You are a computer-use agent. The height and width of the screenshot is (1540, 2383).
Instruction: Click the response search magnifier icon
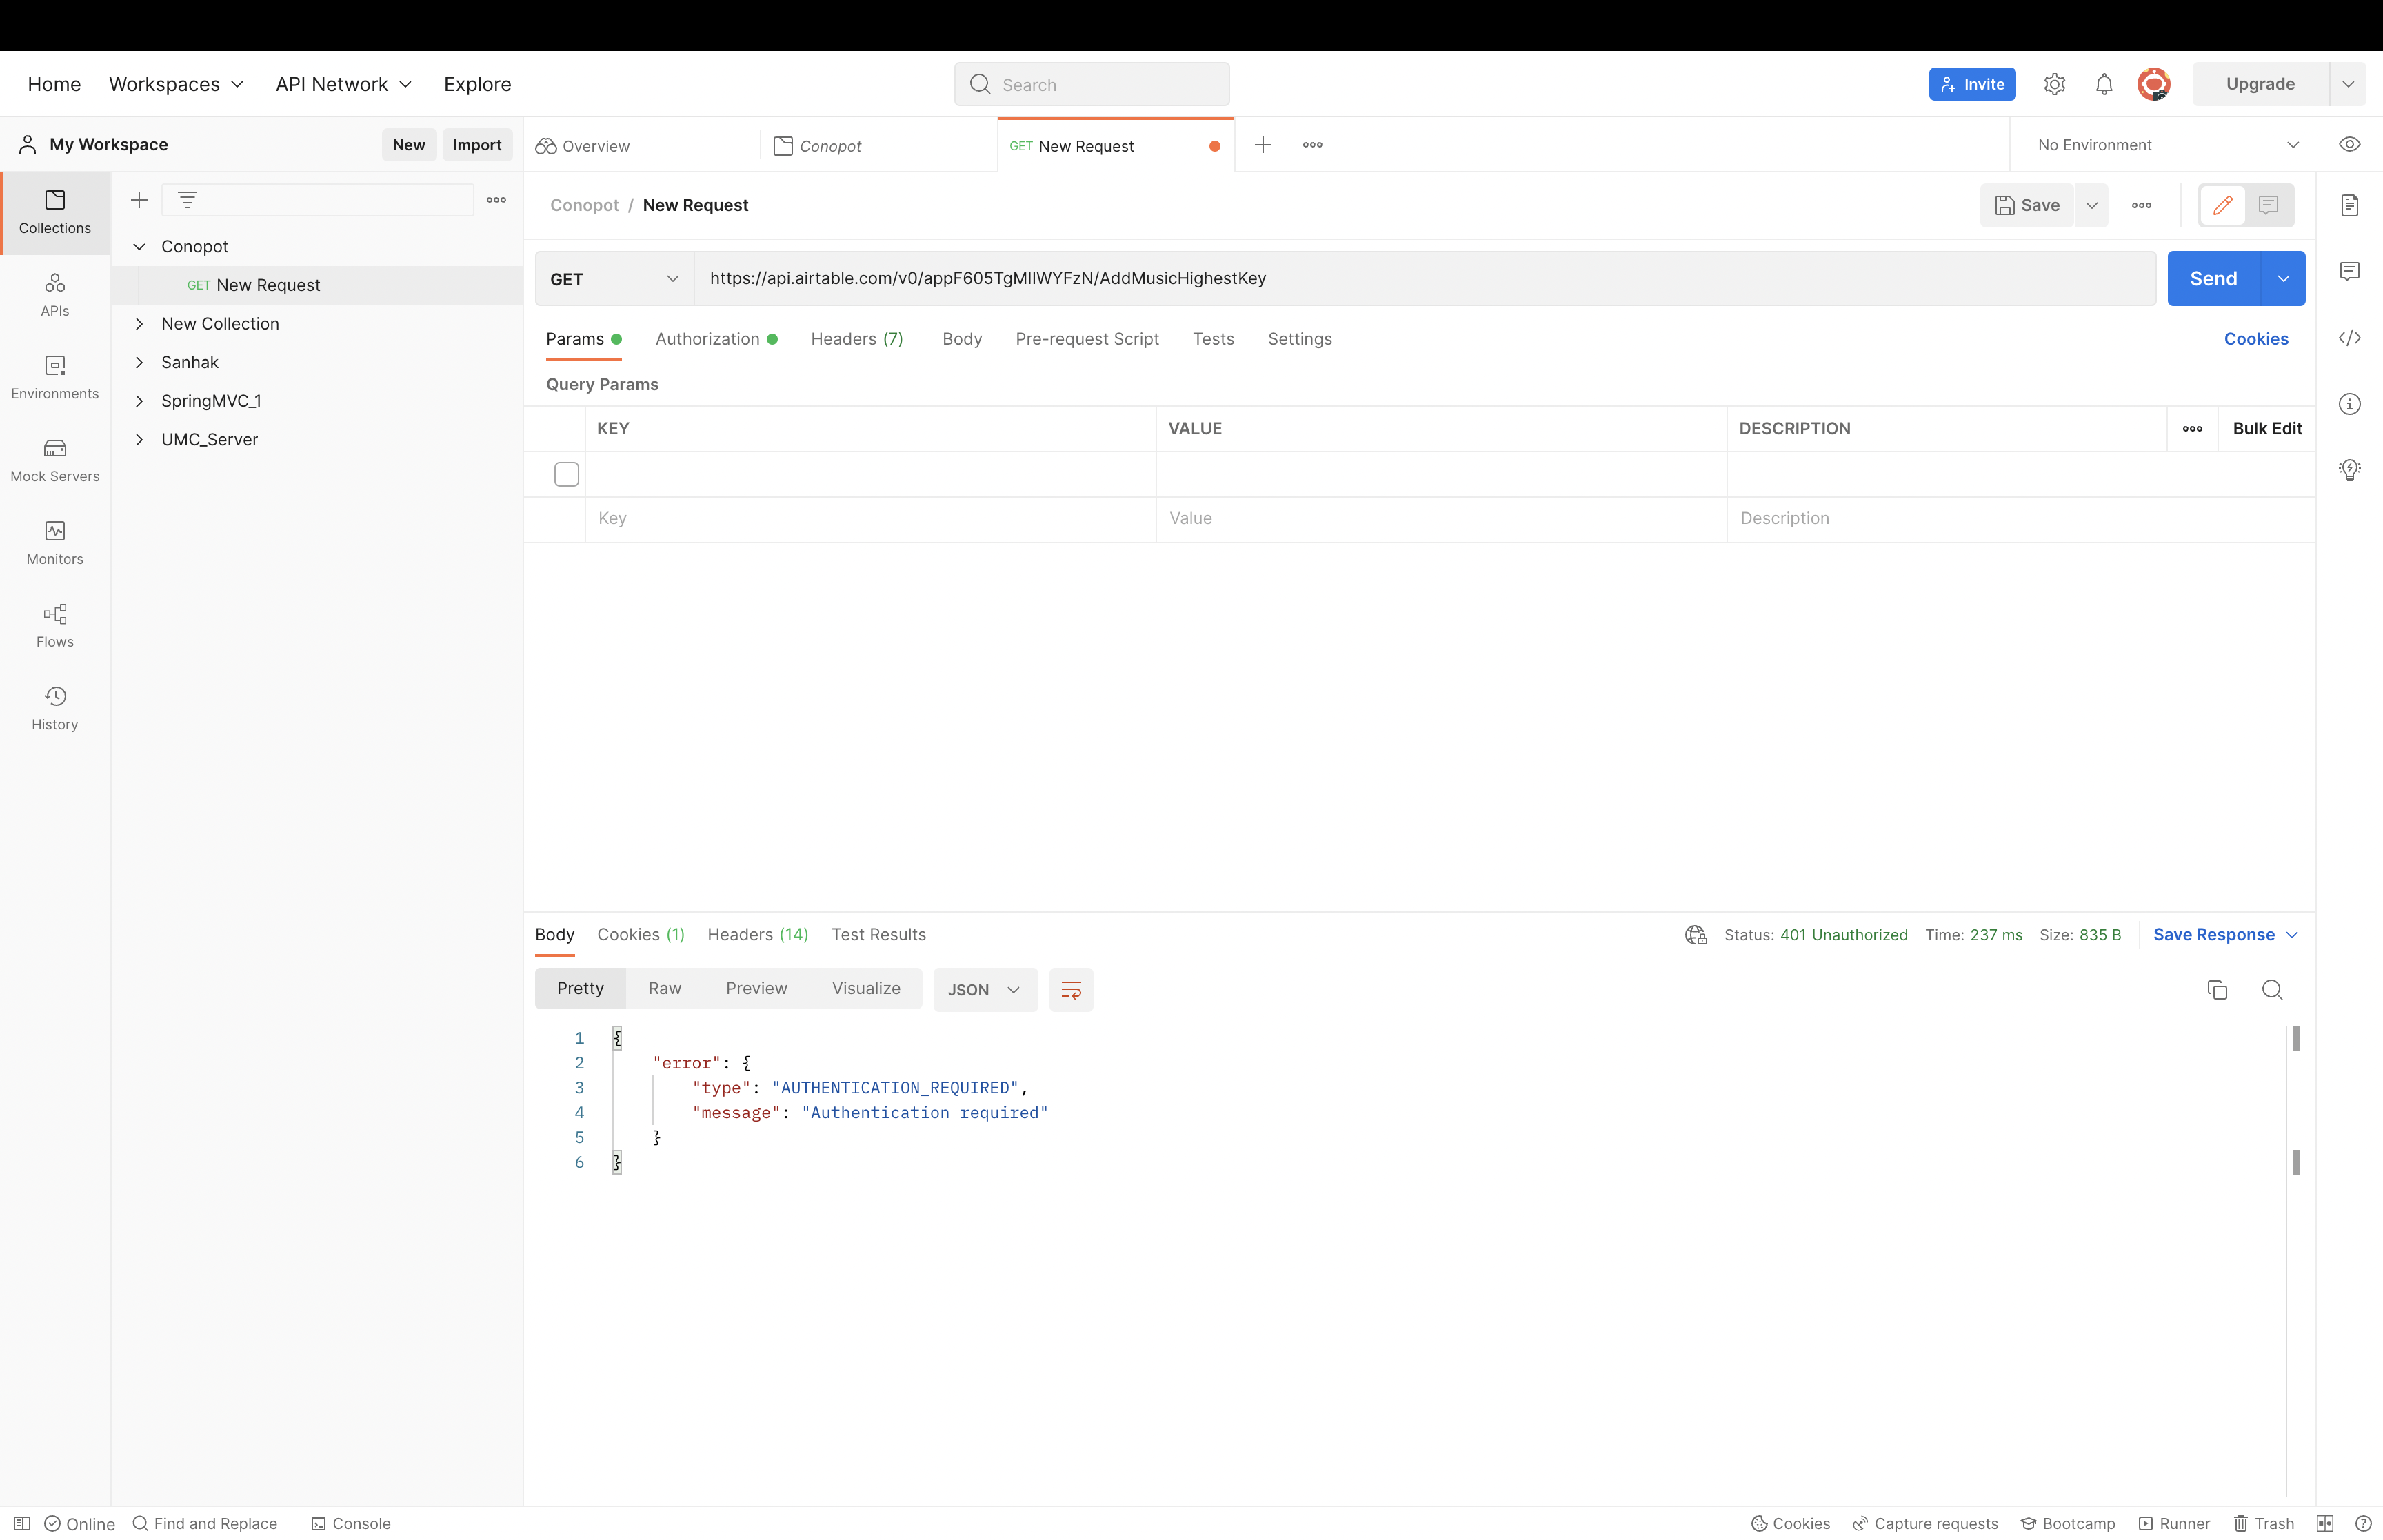click(x=2272, y=990)
